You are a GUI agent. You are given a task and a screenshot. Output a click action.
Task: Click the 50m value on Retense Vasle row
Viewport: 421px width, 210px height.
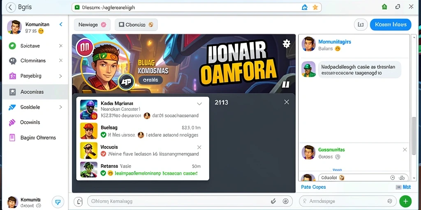tap(196, 166)
